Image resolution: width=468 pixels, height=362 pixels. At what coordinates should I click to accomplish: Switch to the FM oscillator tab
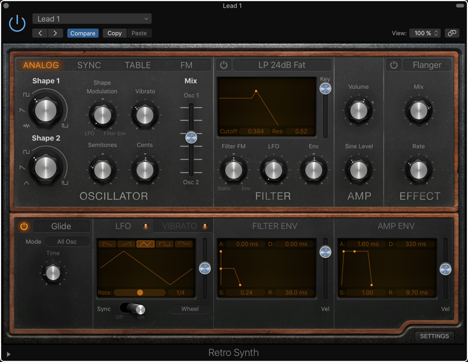pyautogui.click(x=186, y=65)
